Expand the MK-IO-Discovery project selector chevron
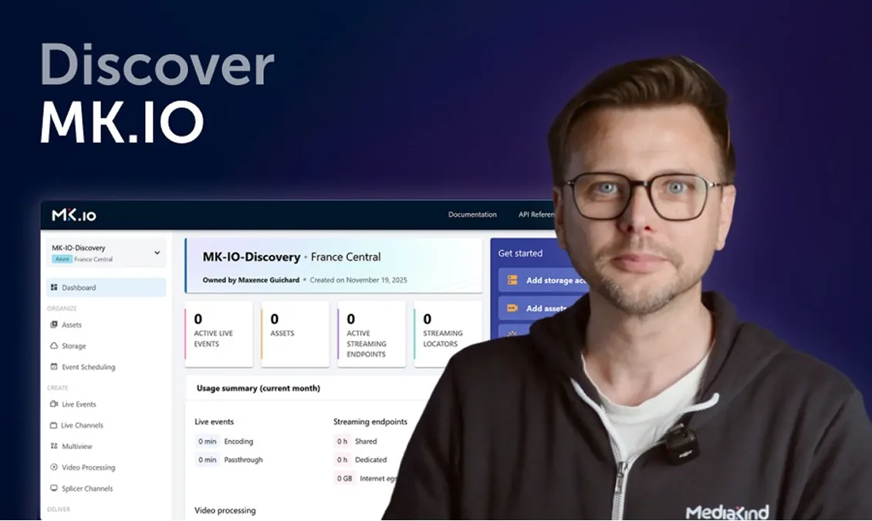This screenshot has height=521, width=872. pos(157,252)
